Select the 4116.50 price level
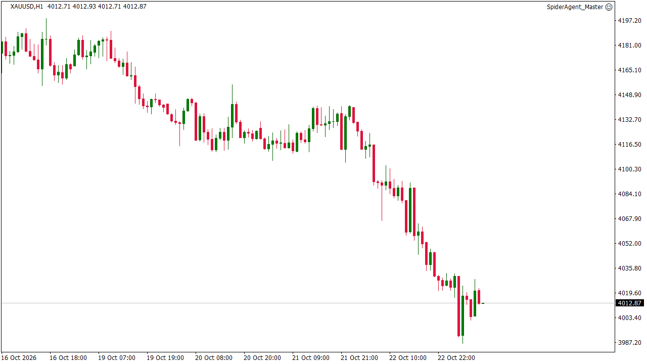Image resolution: width=647 pixels, height=364 pixels. 629,145
